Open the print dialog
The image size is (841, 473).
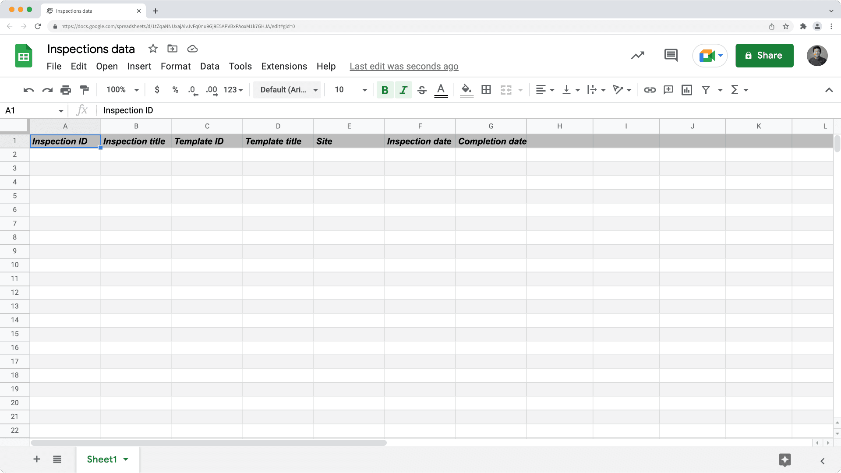(x=66, y=89)
